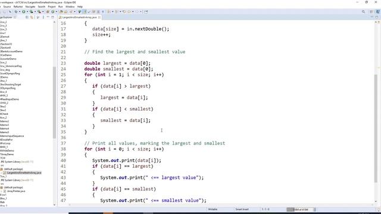The image size is (381, 214).
Task: Click the heap status memory bar
Action: pyautogui.click(x=299, y=209)
